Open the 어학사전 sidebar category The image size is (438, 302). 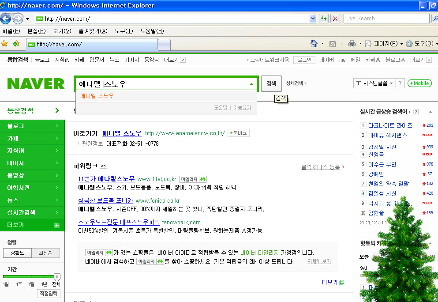pos(32,188)
